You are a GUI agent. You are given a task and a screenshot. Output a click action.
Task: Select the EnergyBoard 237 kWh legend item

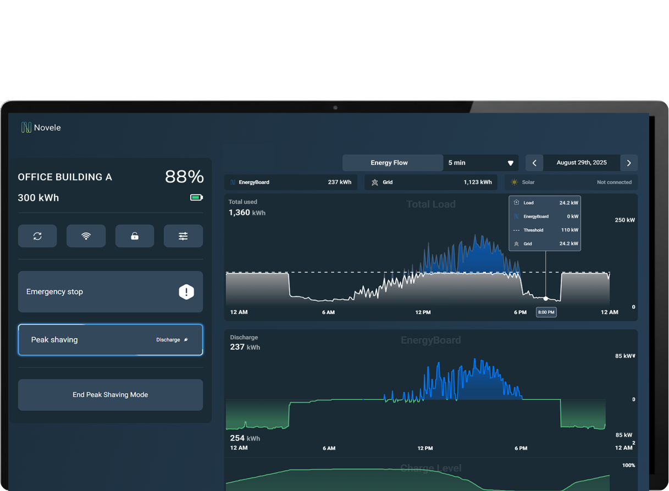291,183
